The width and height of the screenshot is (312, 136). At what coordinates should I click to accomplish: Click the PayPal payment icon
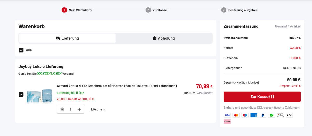(x=263, y=115)
